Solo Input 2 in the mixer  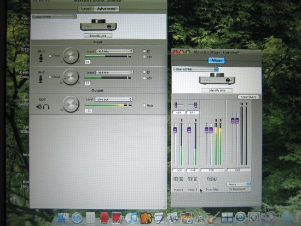pos(195,179)
